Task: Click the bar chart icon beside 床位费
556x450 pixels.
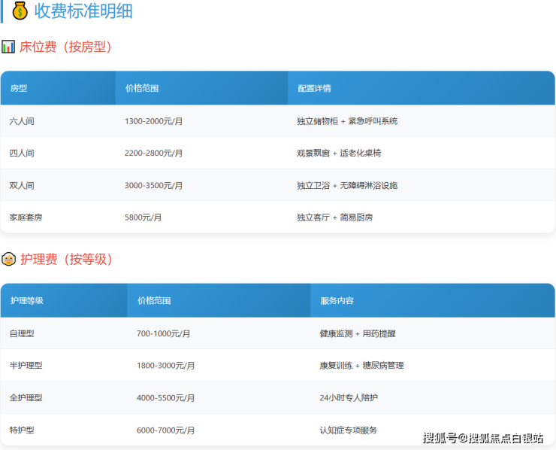Action: pyautogui.click(x=8, y=47)
